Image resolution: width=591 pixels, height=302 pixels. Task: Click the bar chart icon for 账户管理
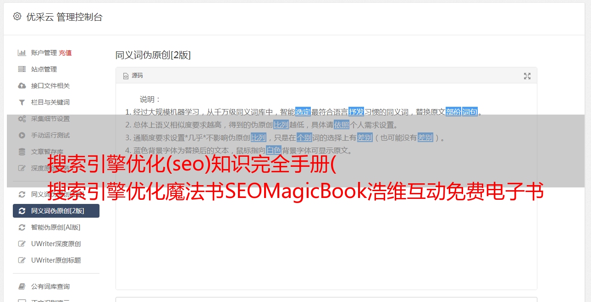tap(22, 53)
